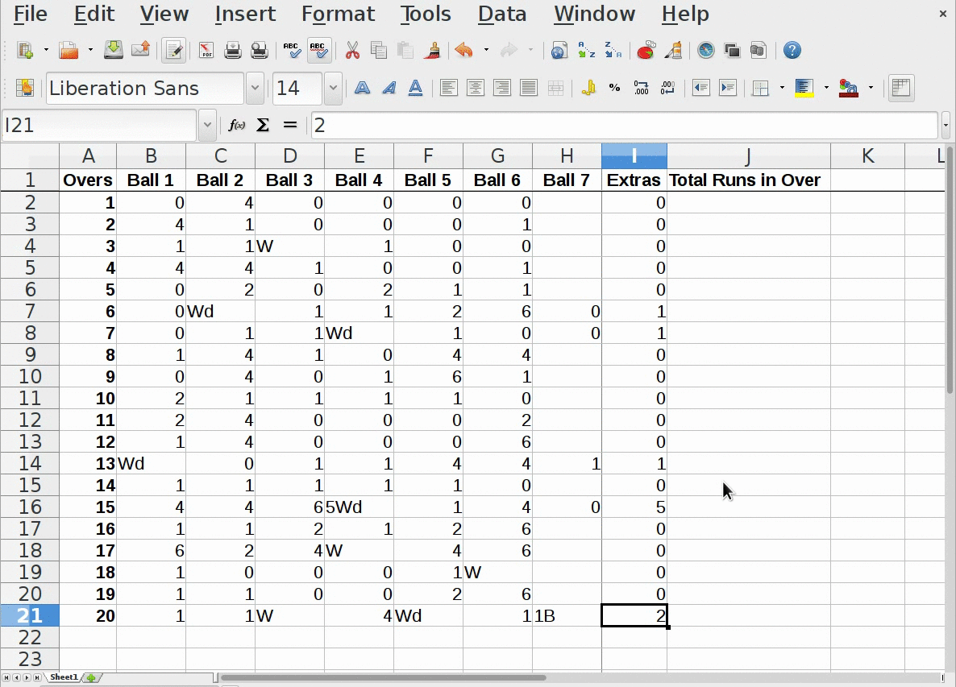This screenshot has width=956, height=687.
Task: Expand the font name dropdown
Action: click(x=256, y=89)
